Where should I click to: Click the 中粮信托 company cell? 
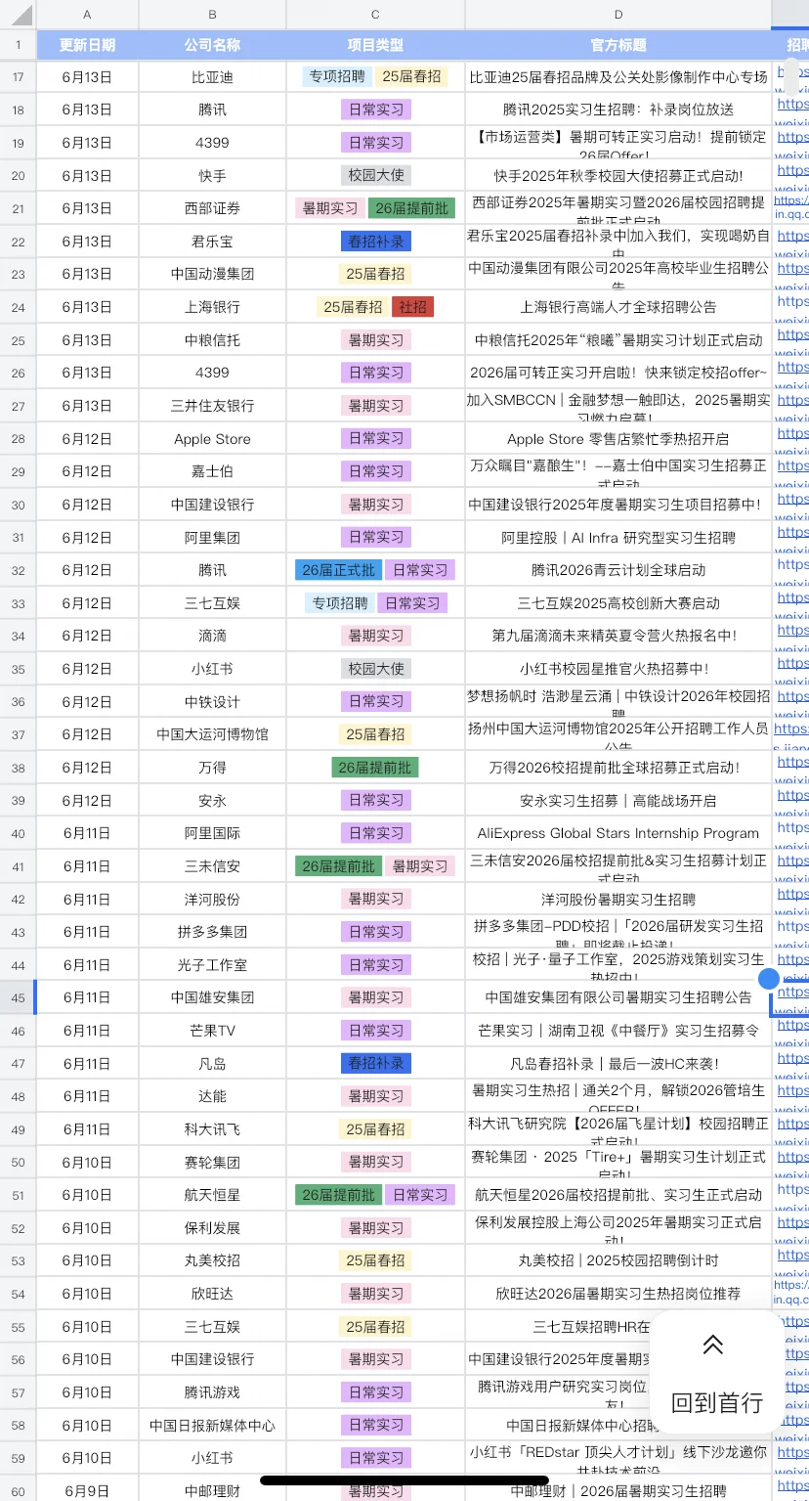click(x=212, y=340)
